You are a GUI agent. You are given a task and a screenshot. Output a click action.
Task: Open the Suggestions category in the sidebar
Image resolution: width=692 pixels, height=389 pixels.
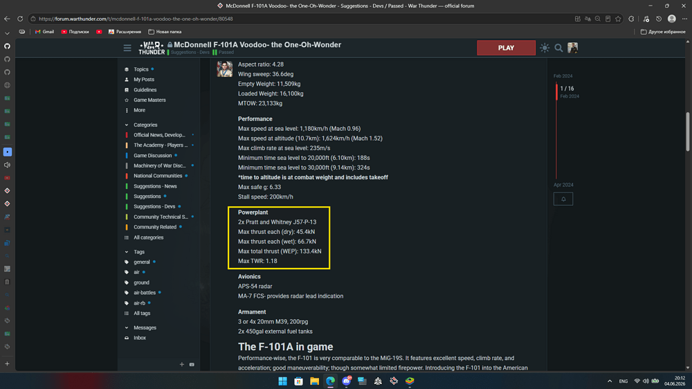(x=147, y=196)
